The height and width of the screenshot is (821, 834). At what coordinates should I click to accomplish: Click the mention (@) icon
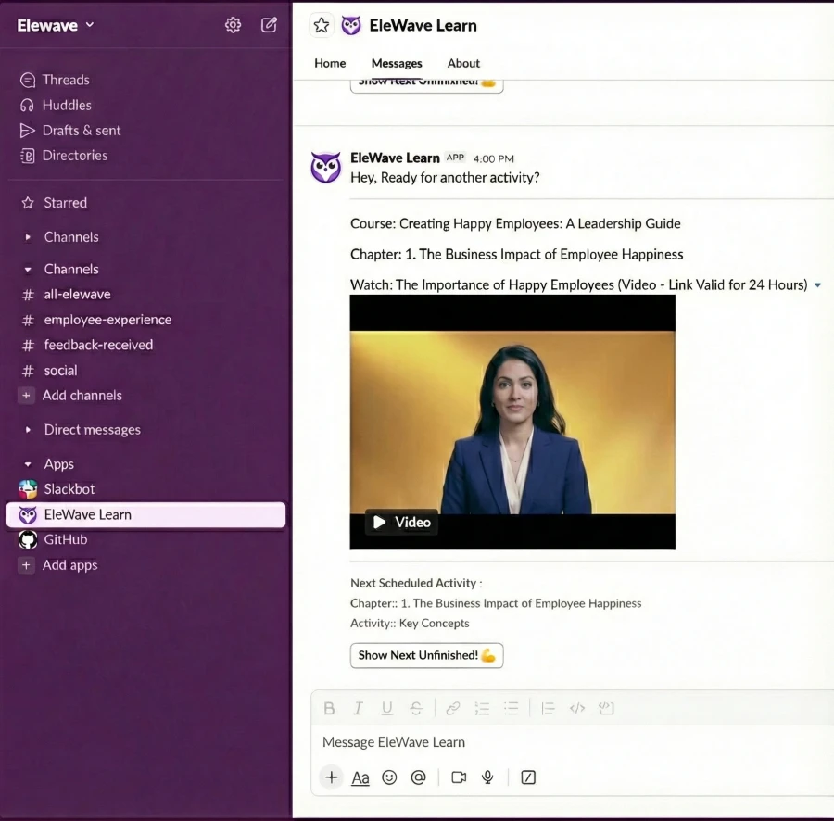(x=418, y=777)
